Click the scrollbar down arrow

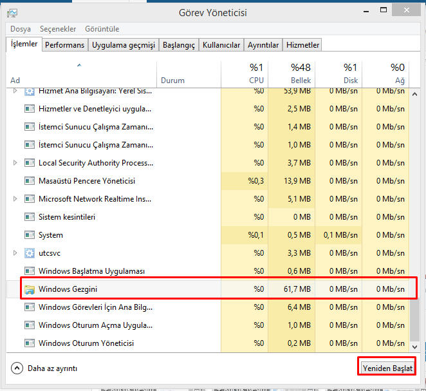(414, 347)
